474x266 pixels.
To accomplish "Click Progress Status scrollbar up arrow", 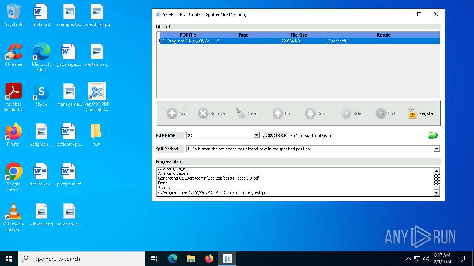I will pyautogui.click(x=437, y=171).
